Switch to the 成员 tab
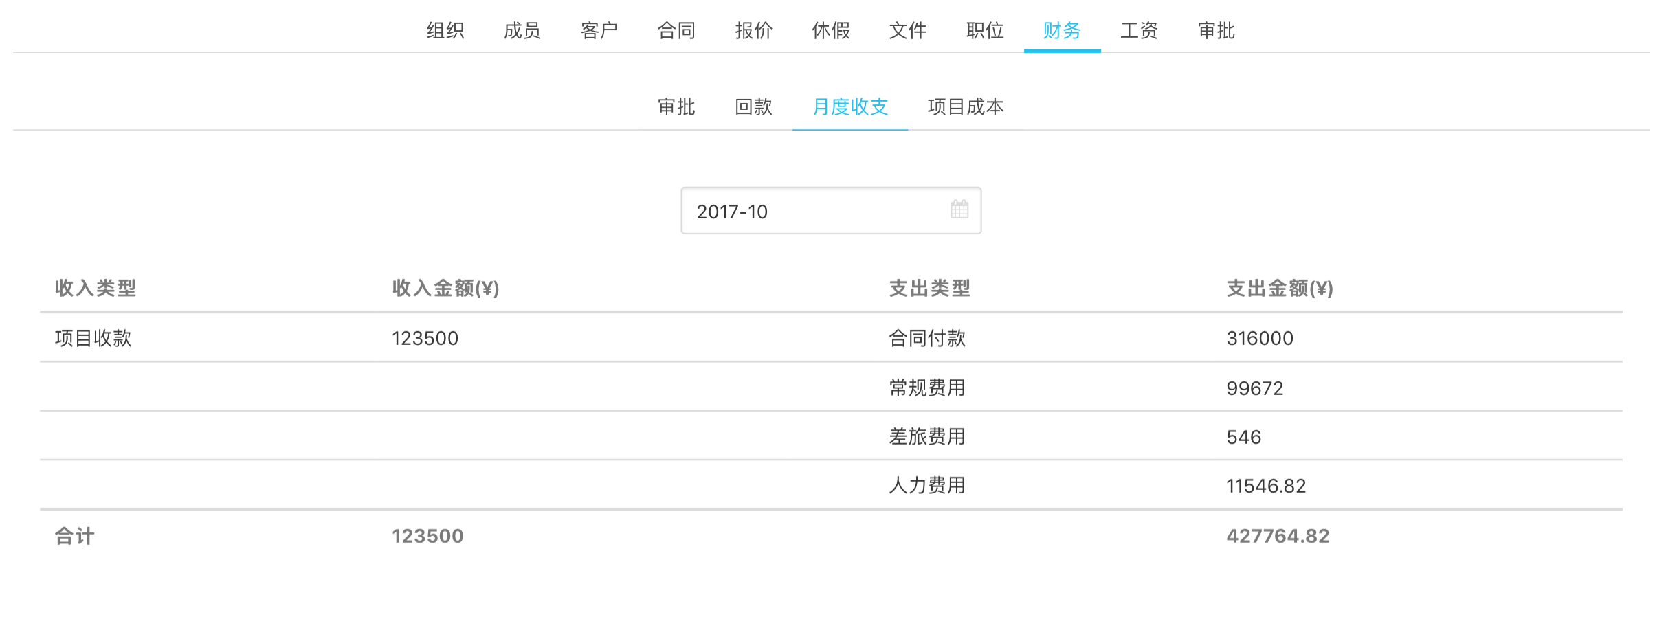 522,31
